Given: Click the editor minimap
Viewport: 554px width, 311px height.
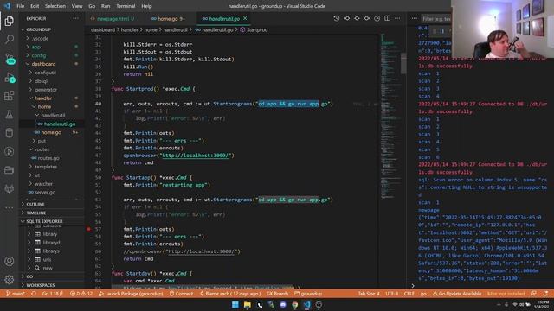Looking at the screenshot, I should point(390,117).
